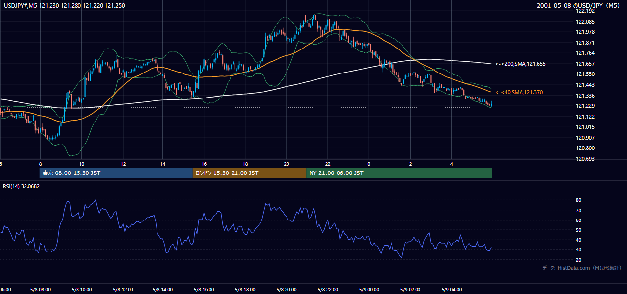This screenshot has width=627, height=294.
Task: Click price axis value 121.229
Action: pos(586,106)
